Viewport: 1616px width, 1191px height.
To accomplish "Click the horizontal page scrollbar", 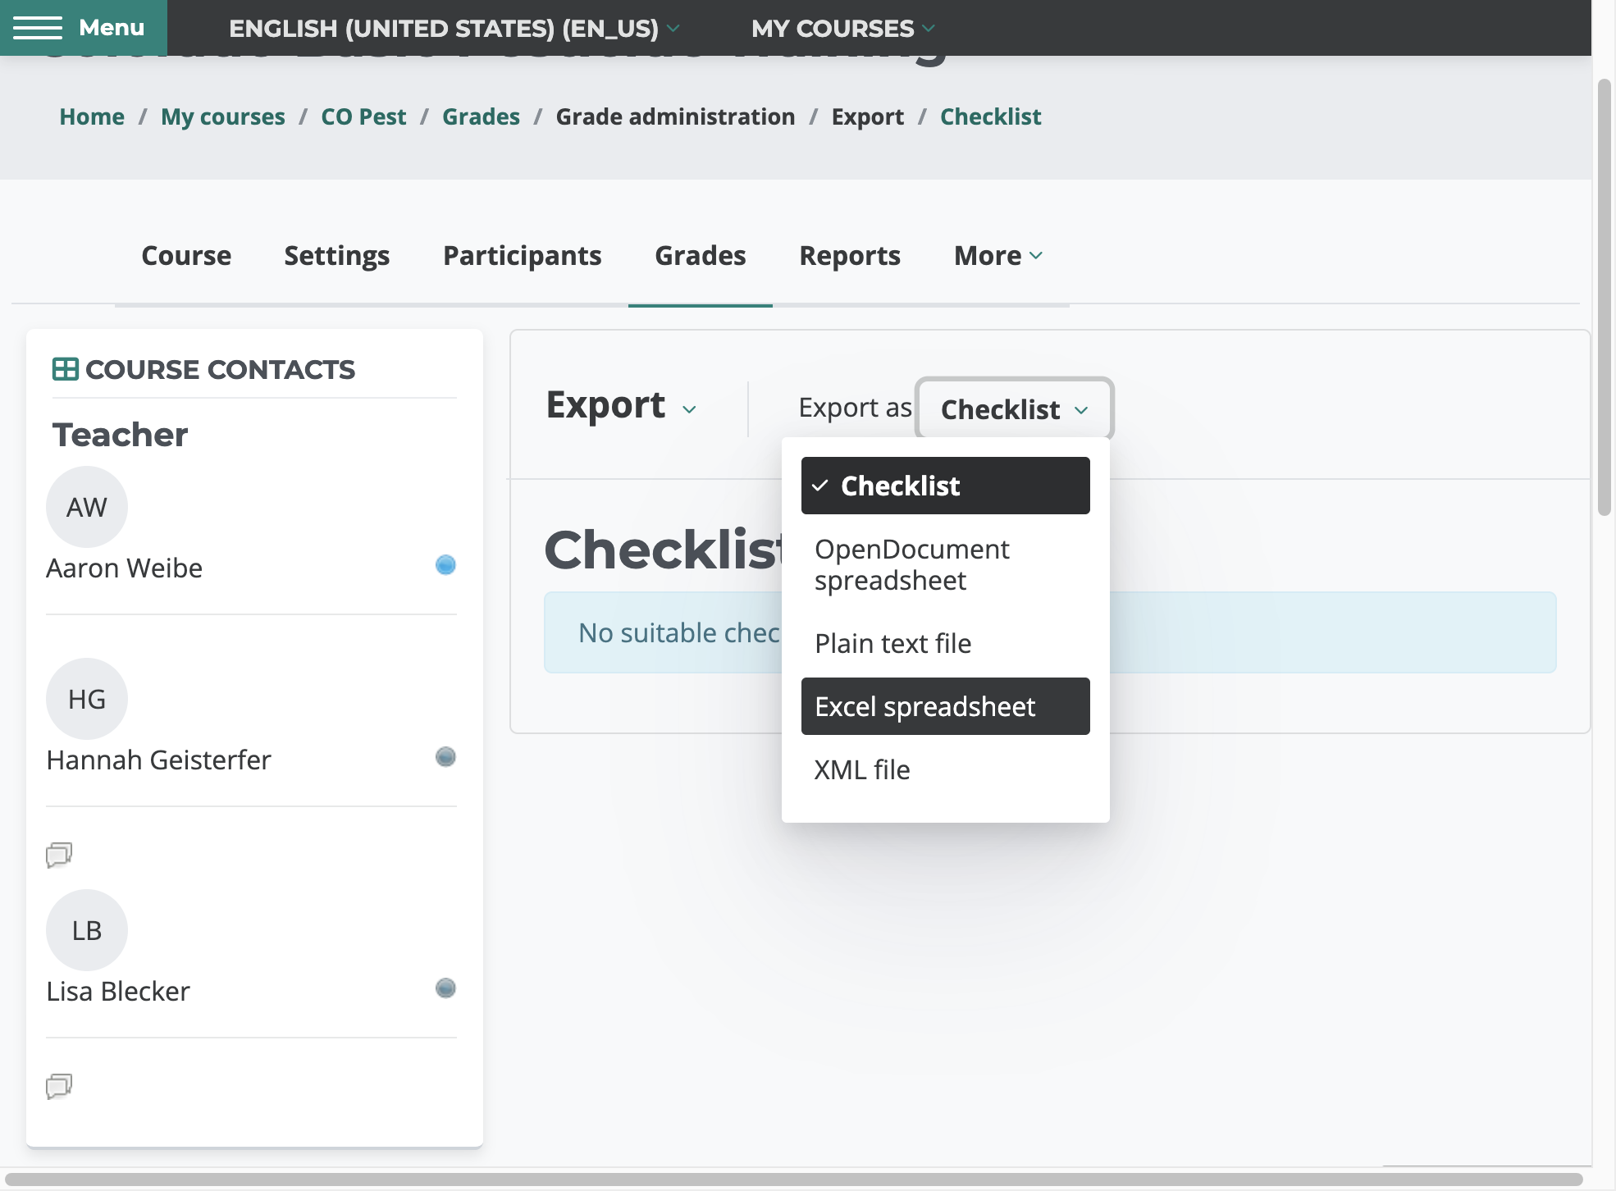I will coord(794,1180).
